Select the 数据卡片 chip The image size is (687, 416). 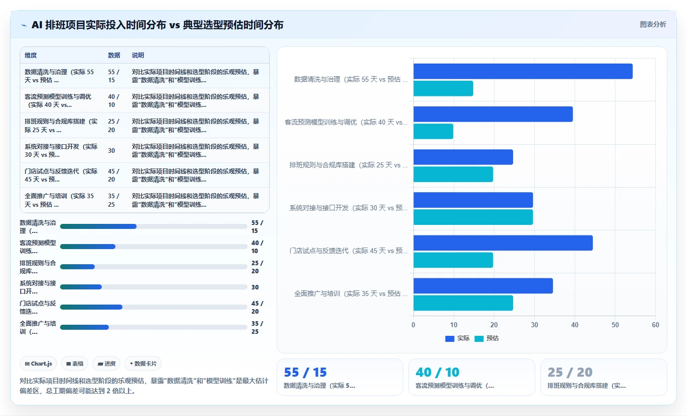click(143, 364)
